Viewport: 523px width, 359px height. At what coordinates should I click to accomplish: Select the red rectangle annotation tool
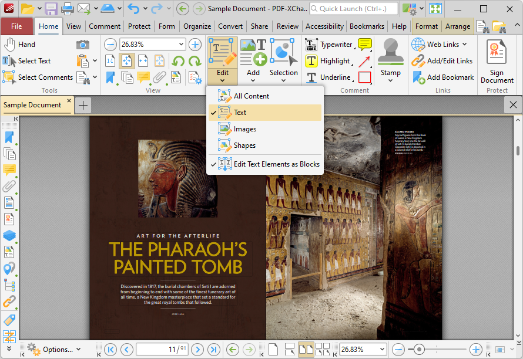364,77
